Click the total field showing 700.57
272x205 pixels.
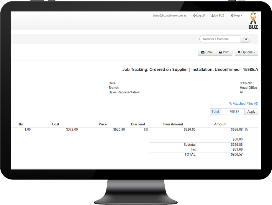click(x=232, y=112)
